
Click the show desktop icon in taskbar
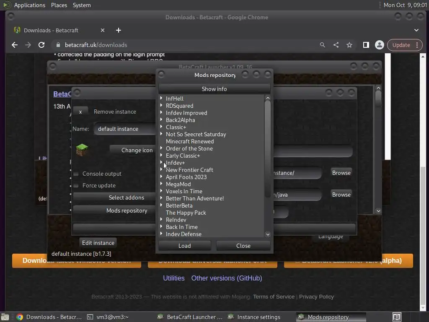5,317
